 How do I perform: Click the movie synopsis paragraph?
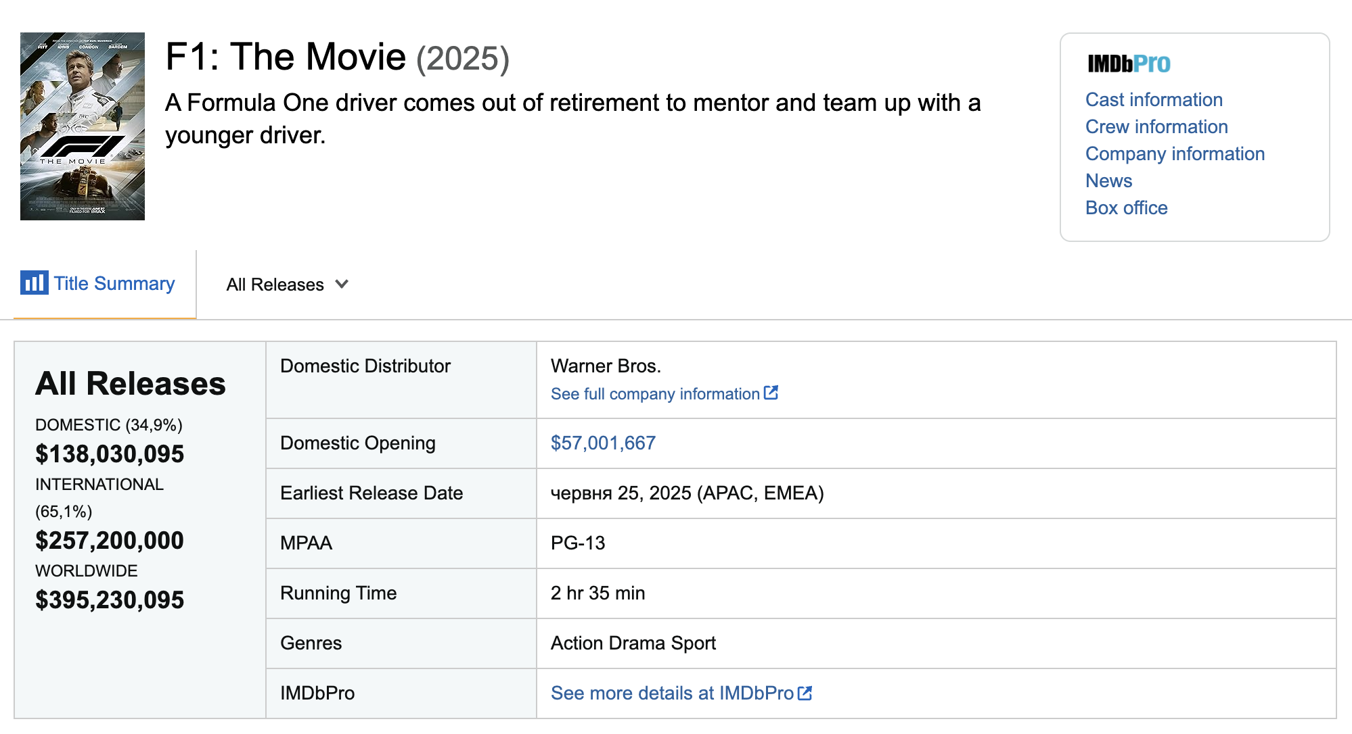[x=572, y=119]
